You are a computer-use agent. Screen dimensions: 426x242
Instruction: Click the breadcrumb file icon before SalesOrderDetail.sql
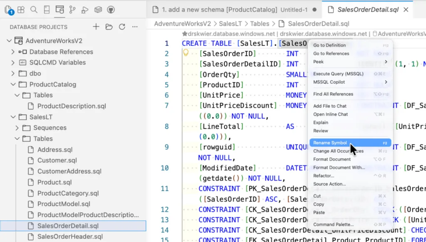(x=282, y=24)
